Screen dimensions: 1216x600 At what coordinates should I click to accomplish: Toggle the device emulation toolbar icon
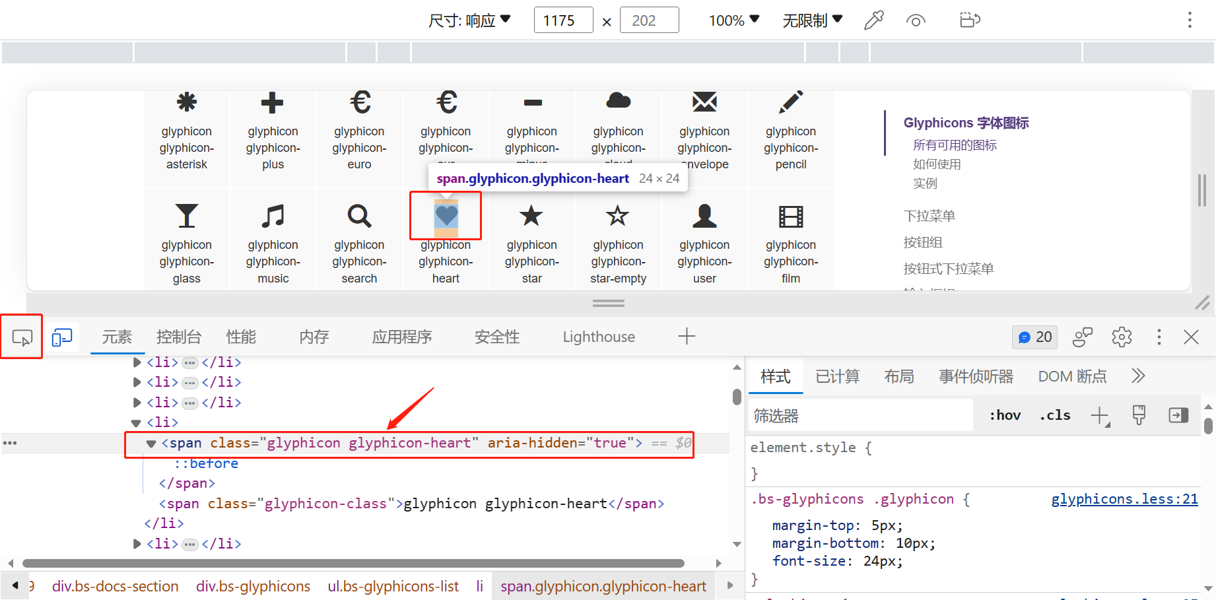[62, 337]
